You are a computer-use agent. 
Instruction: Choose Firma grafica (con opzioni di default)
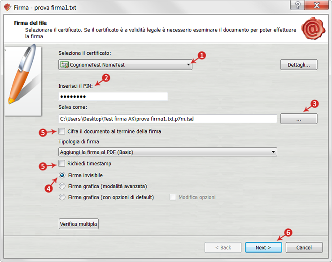coord(62,197)
